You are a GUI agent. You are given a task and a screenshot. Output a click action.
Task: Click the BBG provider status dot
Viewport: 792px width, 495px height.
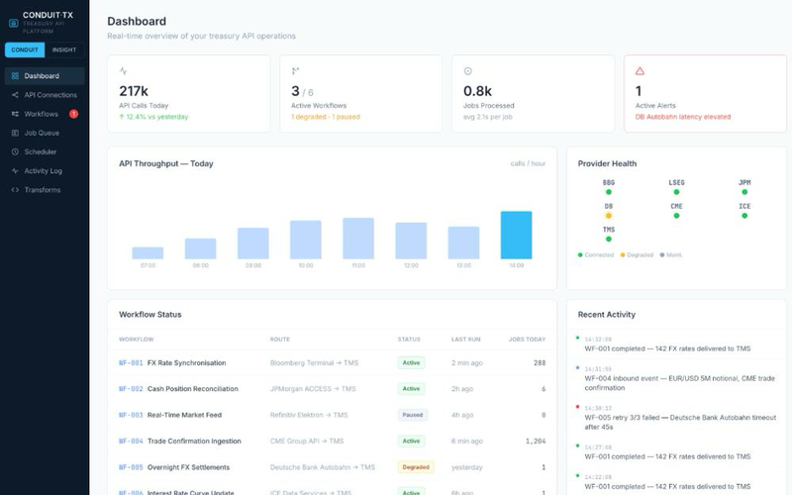pyautogui.click(x=609, y=192)
